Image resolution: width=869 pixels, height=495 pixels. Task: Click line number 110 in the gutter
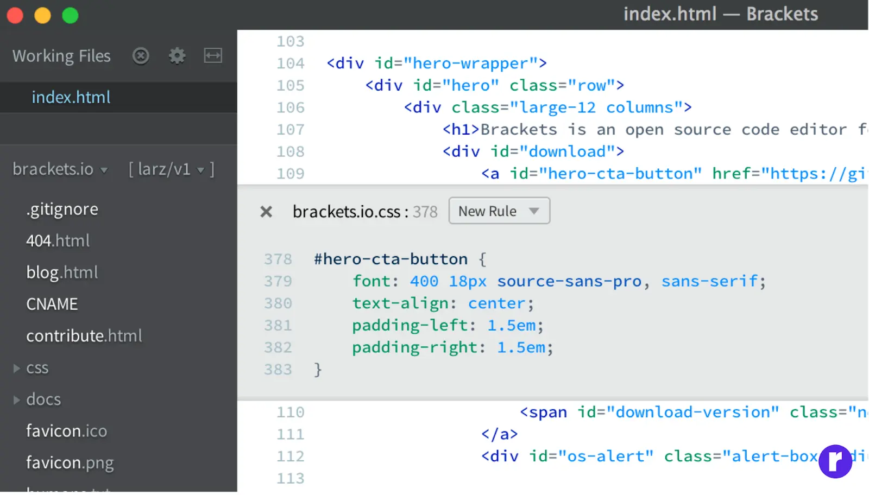click(x=291, y=412)
